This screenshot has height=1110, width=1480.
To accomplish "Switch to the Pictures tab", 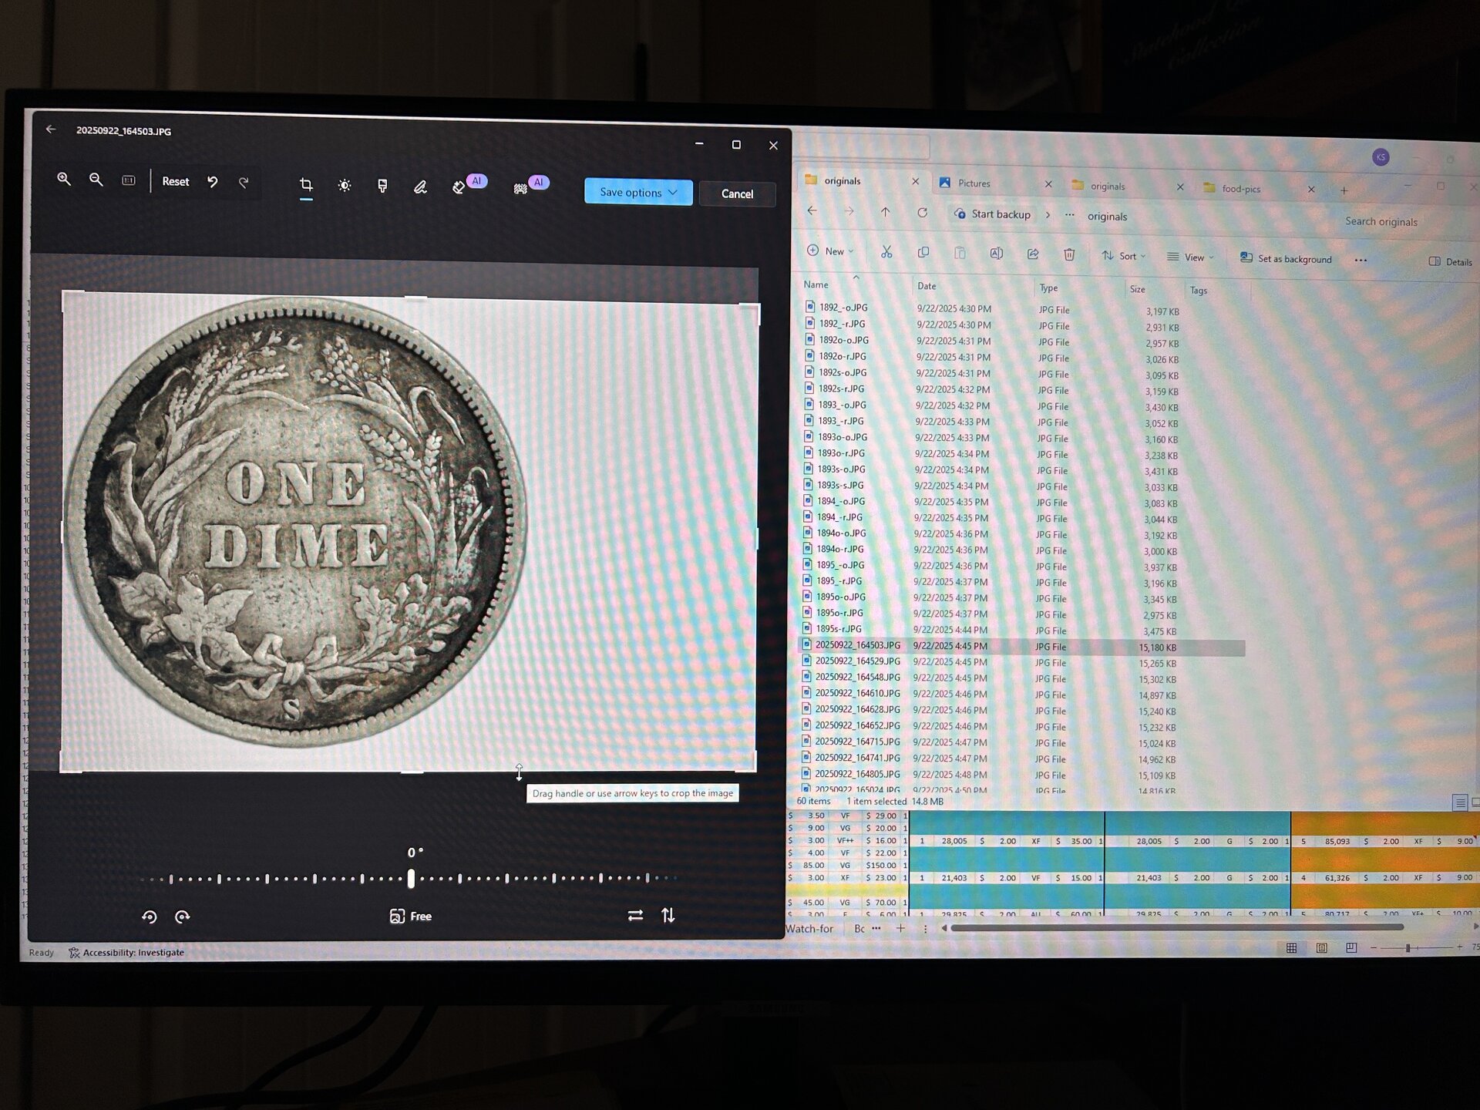I will (974, 183).
